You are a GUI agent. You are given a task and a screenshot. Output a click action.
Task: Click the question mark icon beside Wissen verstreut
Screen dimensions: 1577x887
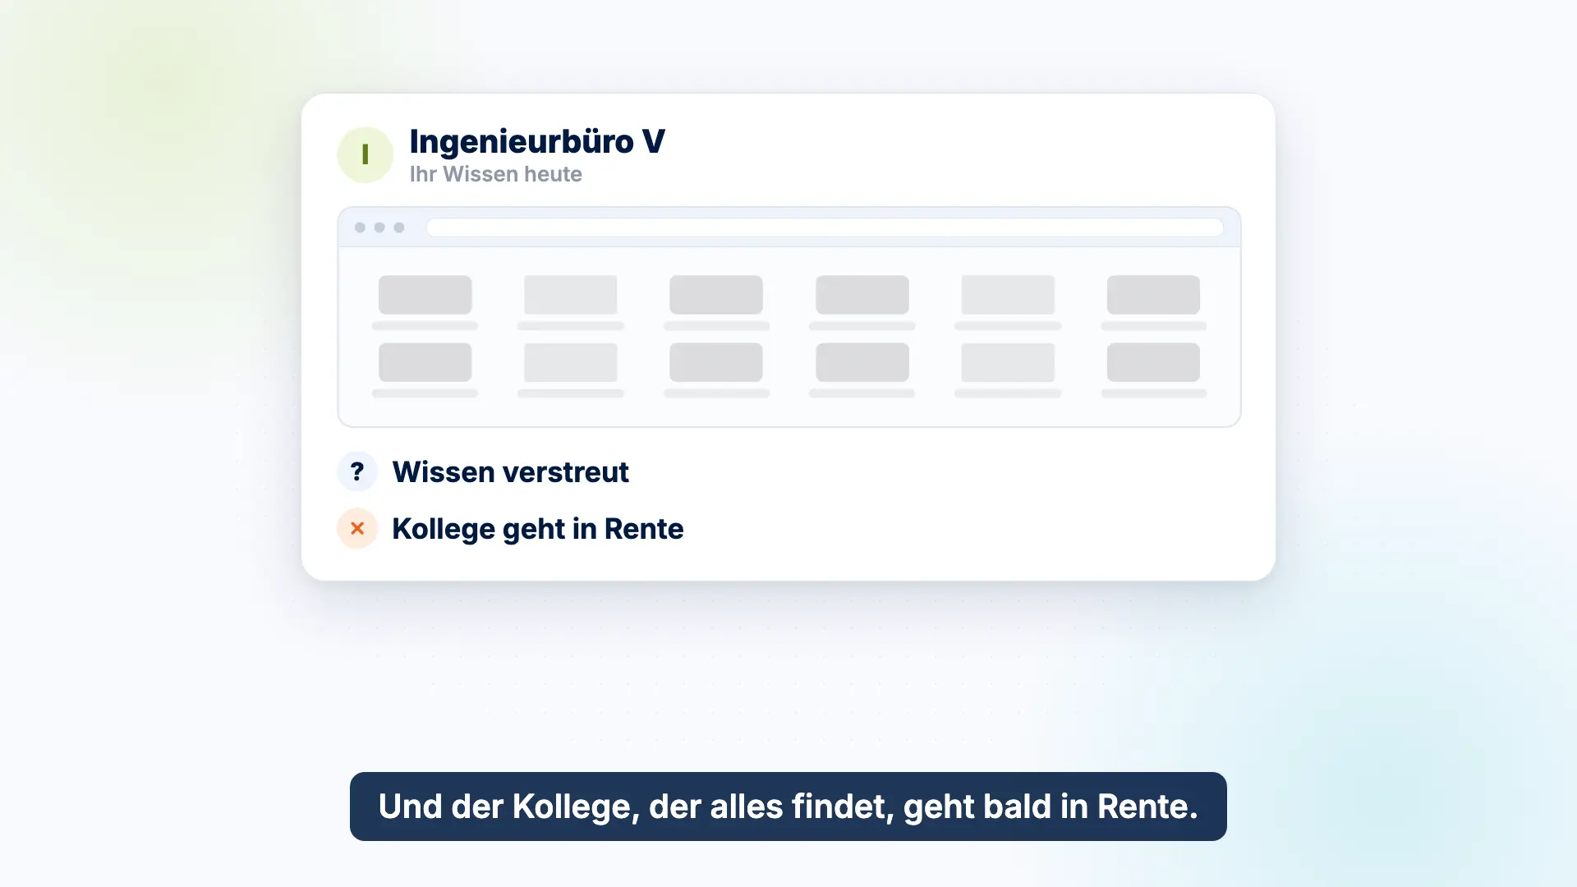click(357, 471)
